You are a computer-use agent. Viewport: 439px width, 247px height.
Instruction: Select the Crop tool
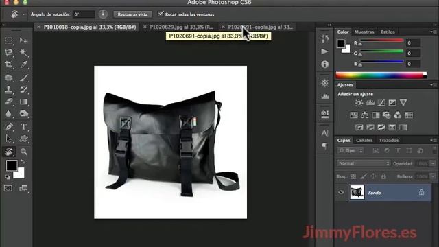[x=9, y=64]
